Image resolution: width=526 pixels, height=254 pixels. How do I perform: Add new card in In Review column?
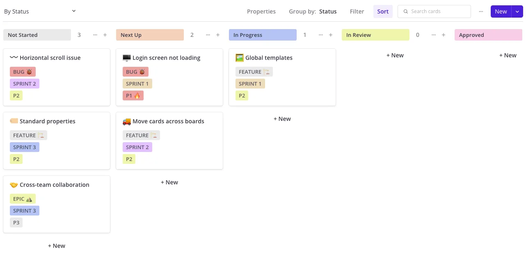pos(395,55)
